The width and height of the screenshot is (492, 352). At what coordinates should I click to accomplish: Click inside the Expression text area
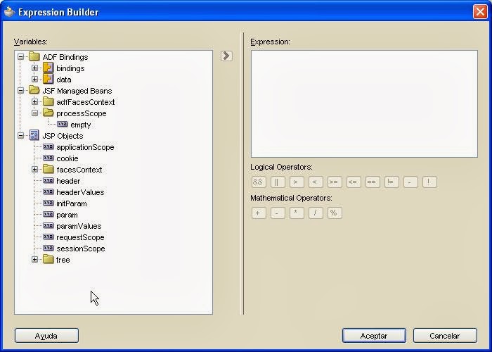[364, 103]
